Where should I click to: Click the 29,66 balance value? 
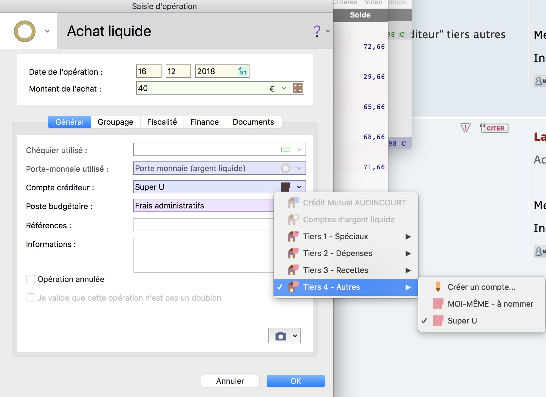point(374,77)
